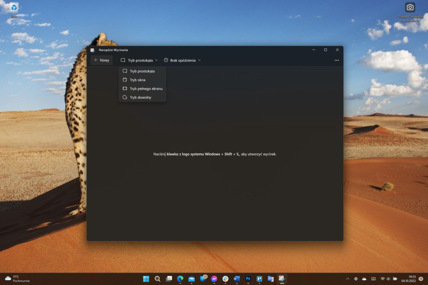Click the Snipping Tool taskbar icon
428x285 pixels.
[x=282, y=279]
